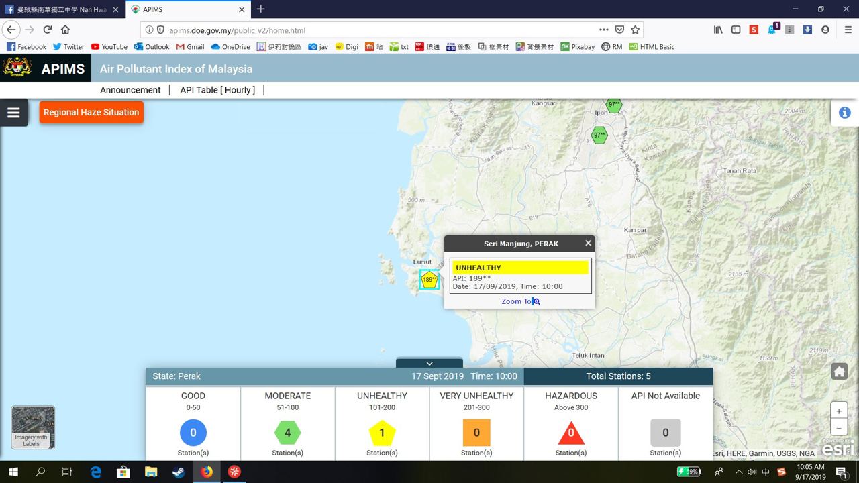Screen dimensions: 859x483
Task: Zoom in the map with plus
Action: click(x=839, y=411)
